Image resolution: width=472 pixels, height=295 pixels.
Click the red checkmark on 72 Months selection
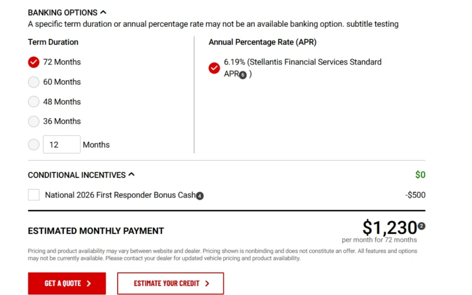(33, 62)
